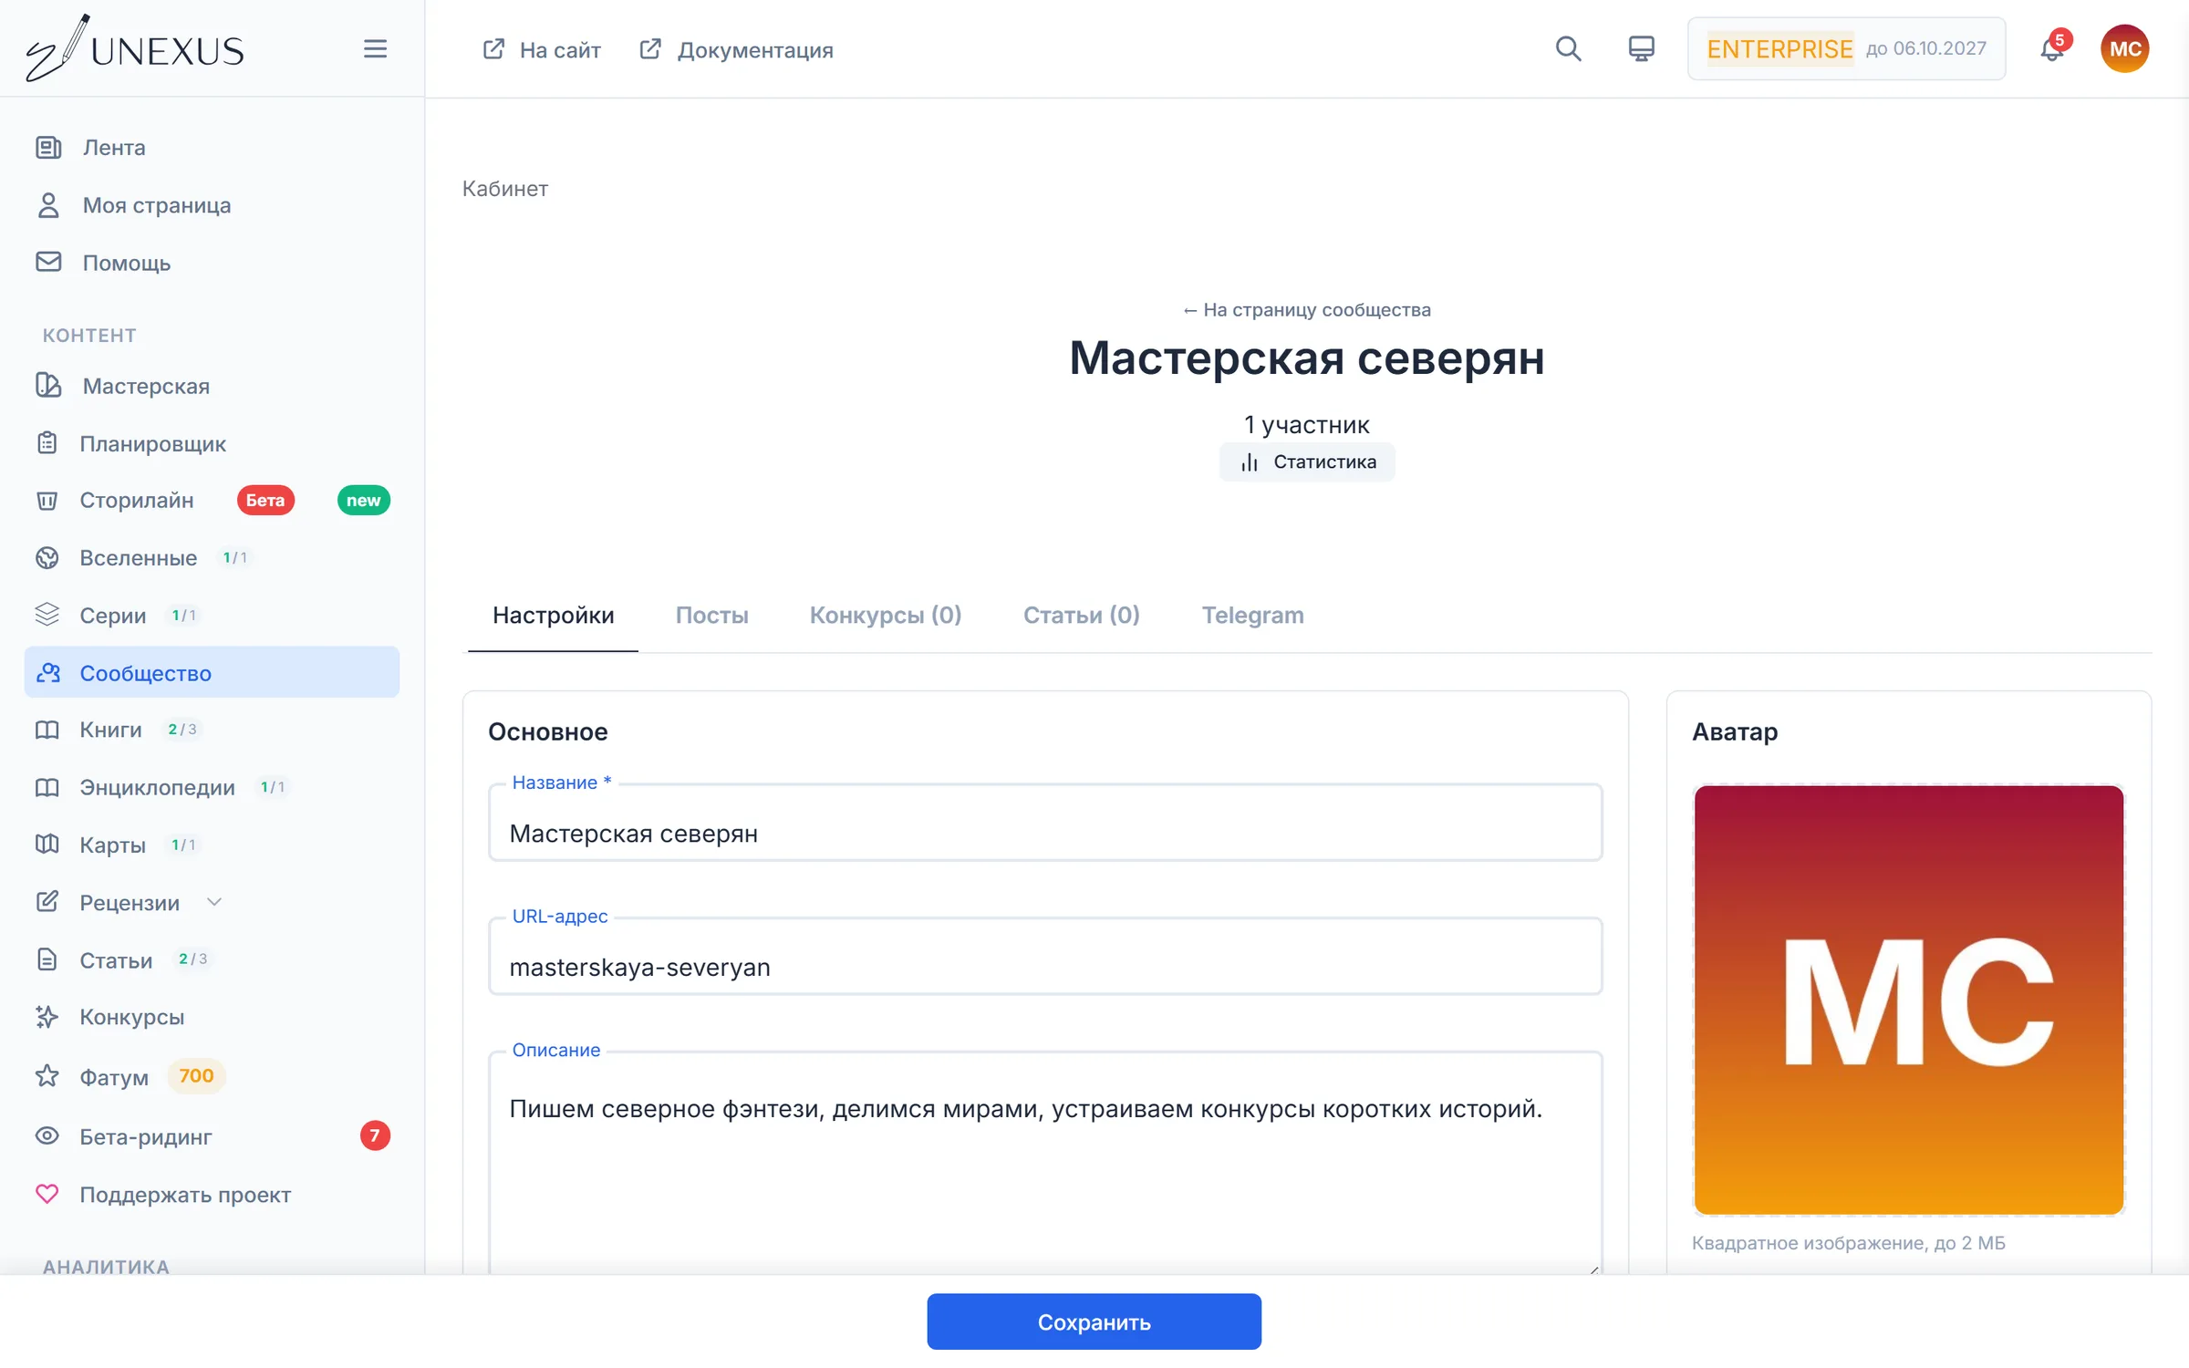Viewport: 2189px width, 1368px height.
Task: Collapse the sidebar with the hamburger icon
Action: (375, 48)
